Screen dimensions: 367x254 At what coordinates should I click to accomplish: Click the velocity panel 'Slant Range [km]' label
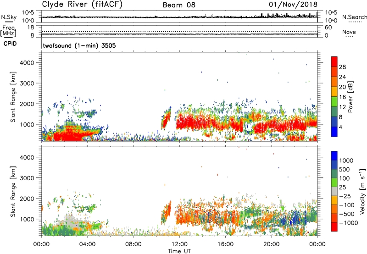pyautogui.click(x=13, y=192)
